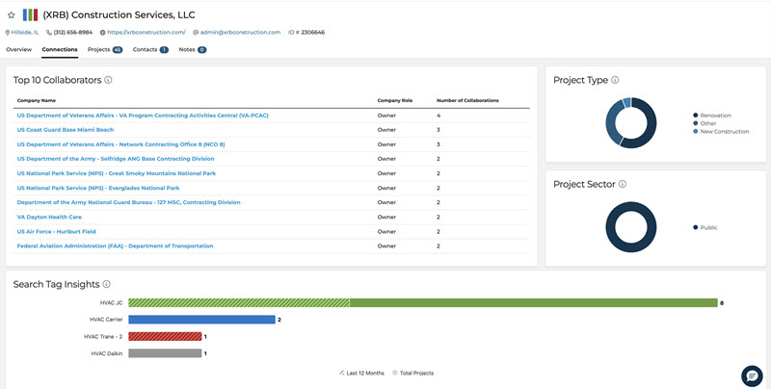
Task: Click the ID # 2306646 text
Action: 306,33
